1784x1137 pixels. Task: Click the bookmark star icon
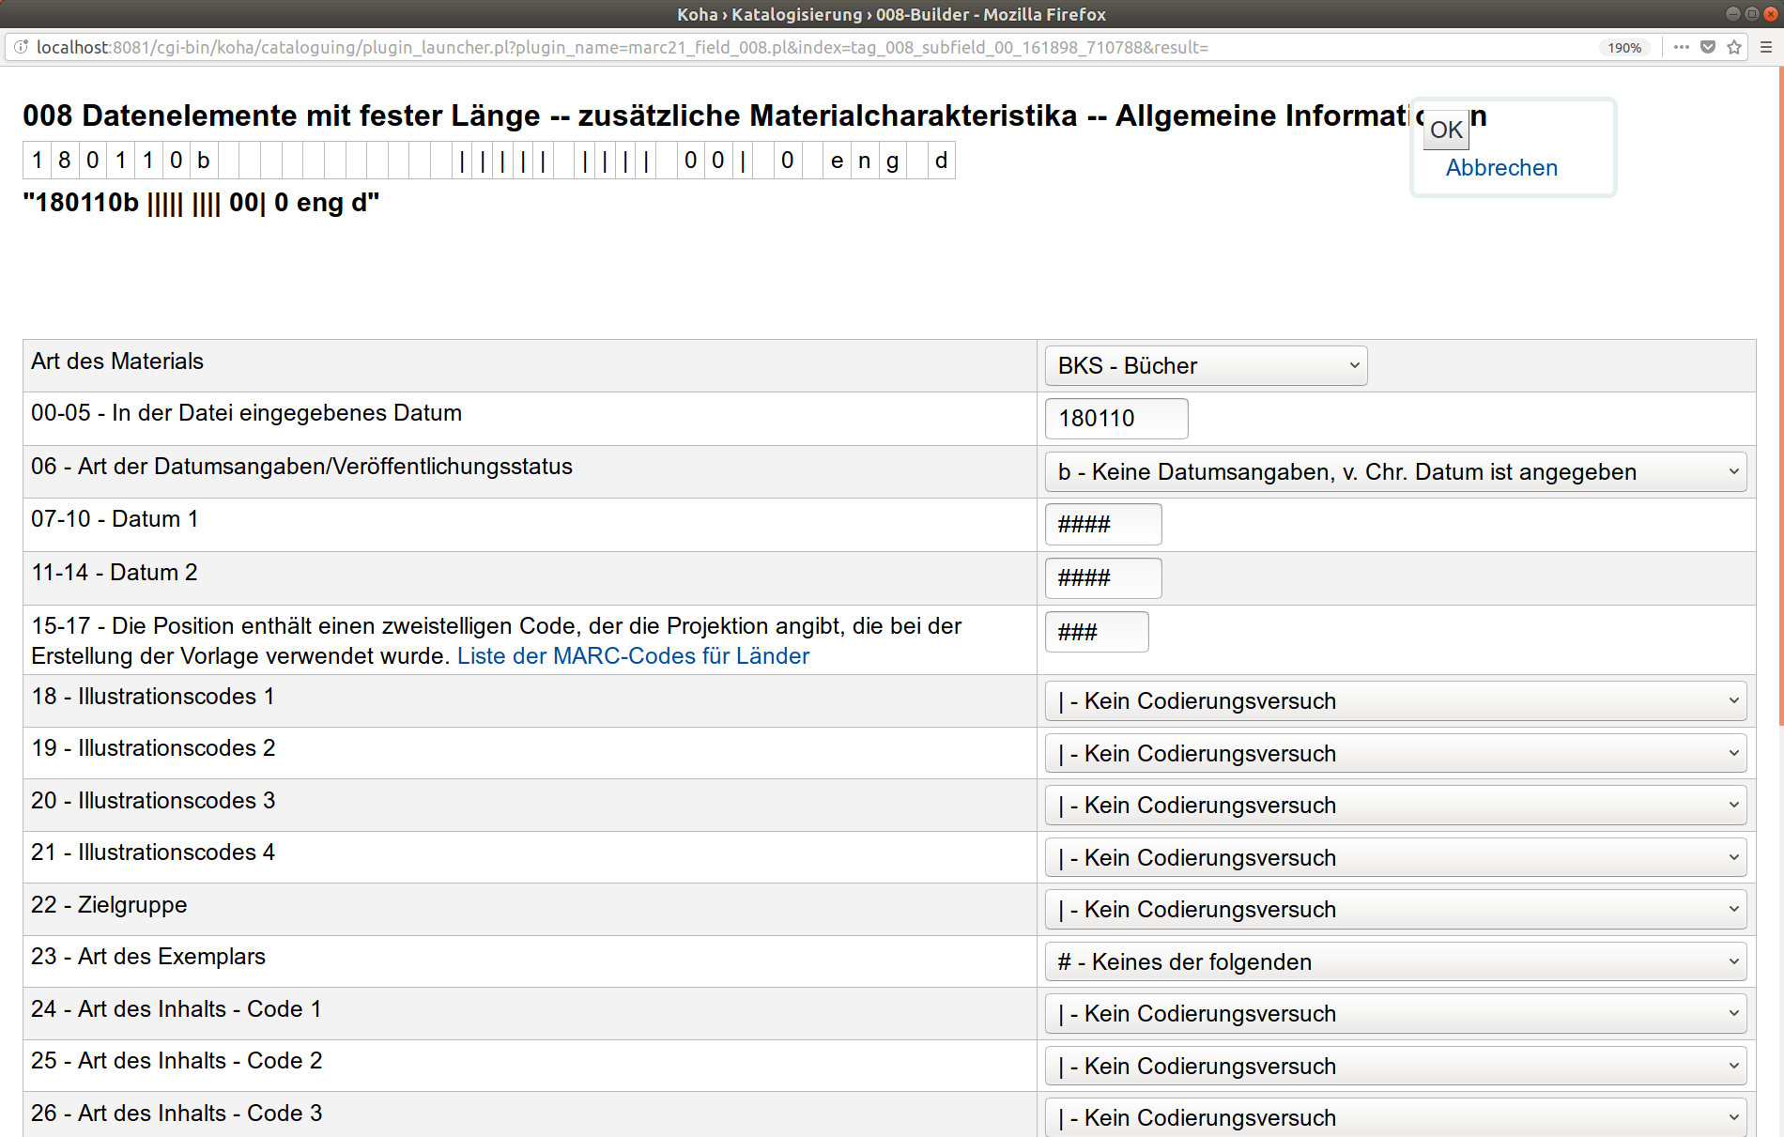click(x=1734, y=47)
